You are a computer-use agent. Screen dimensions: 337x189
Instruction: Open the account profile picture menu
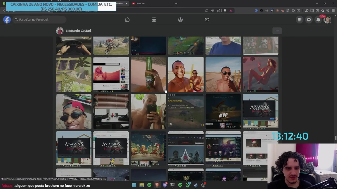(327, 20)
